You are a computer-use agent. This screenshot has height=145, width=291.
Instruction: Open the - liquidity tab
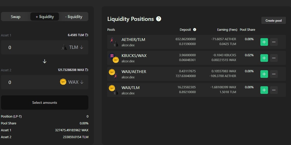pyautogui.click(x=74, y=17)
